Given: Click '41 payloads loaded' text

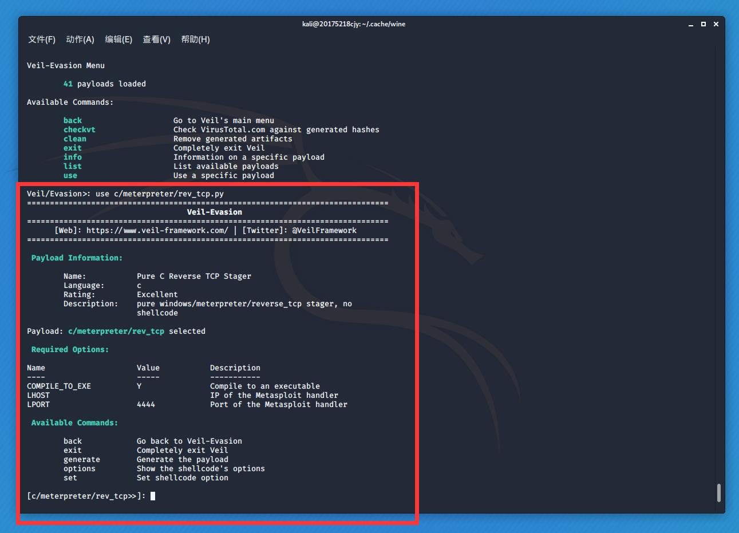Looking at the screenshot, I should click(x=105, y=84).
